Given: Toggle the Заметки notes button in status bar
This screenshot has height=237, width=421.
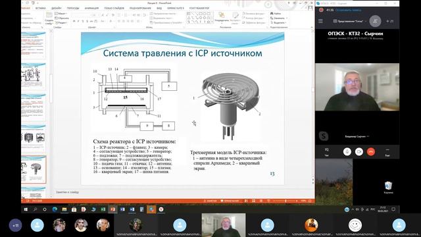Looking at the screenshot, I should coord(210,201).
